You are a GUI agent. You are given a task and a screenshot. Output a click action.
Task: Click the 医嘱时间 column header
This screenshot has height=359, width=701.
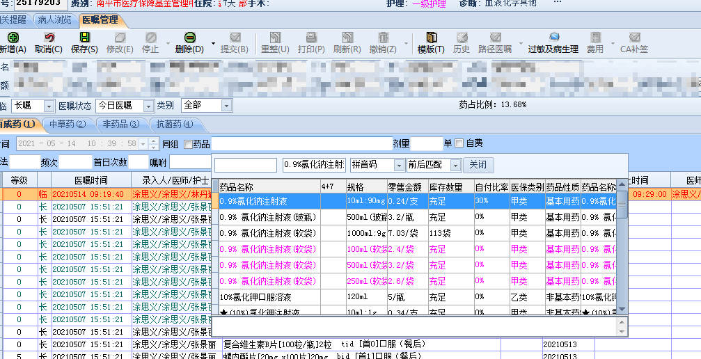click(90, 181)
